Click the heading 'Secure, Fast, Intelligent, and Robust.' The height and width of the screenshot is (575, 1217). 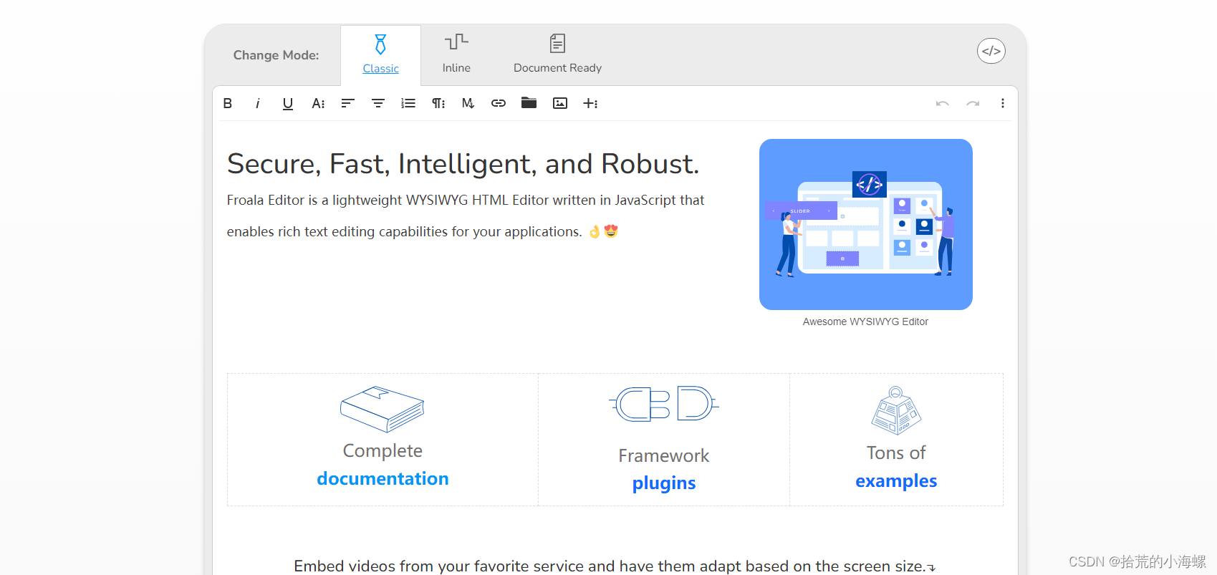pyautogui.click(x=463, y=164)
